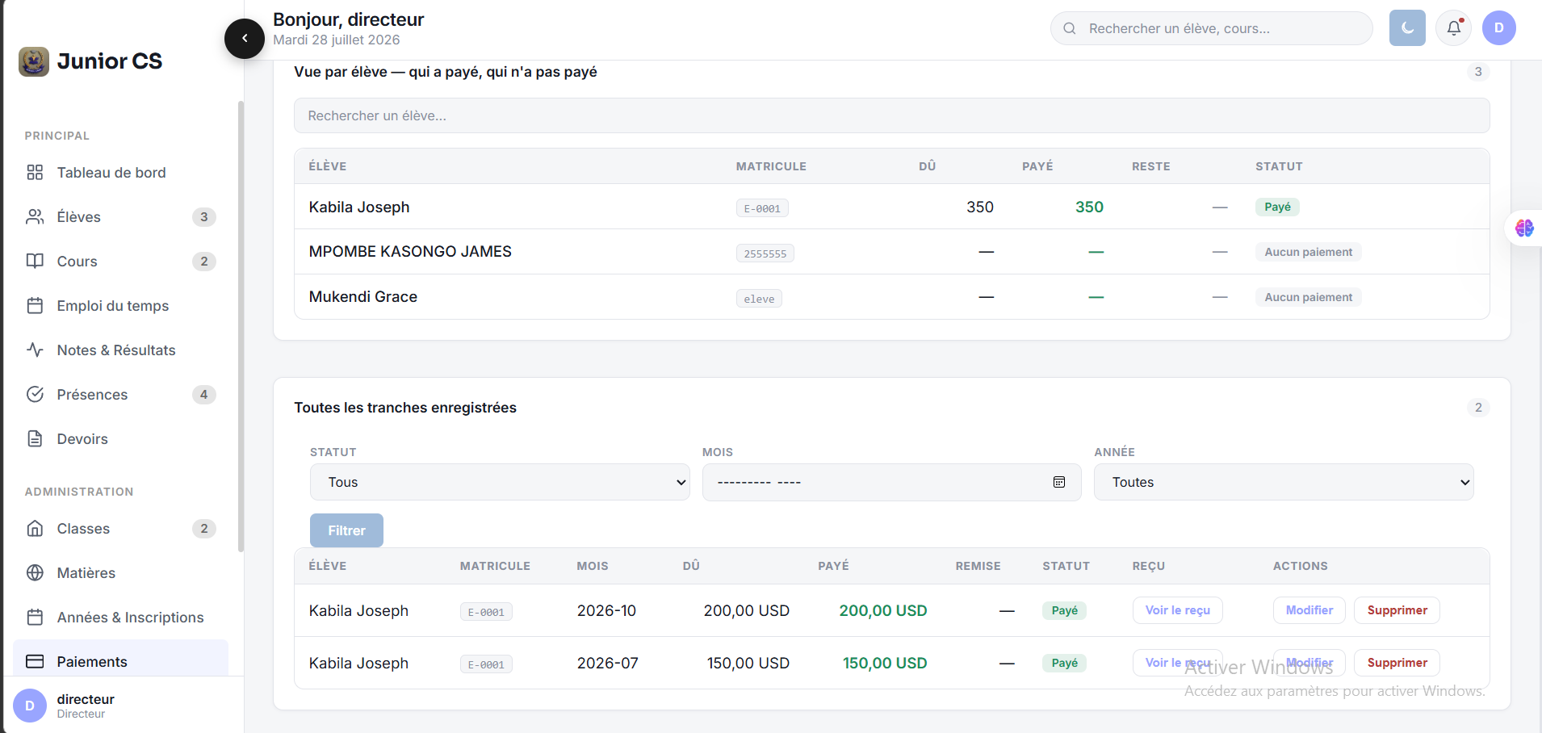Click the directeur avatar in sidebar footer
1542x733 pixels.
30,706
